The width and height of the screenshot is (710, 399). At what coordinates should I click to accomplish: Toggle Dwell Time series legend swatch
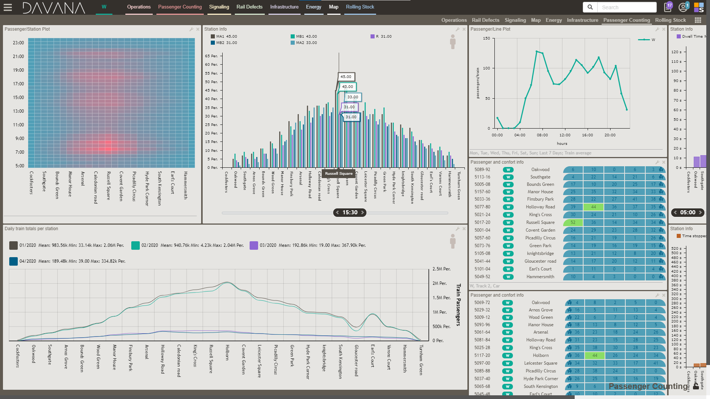[679, 36]
